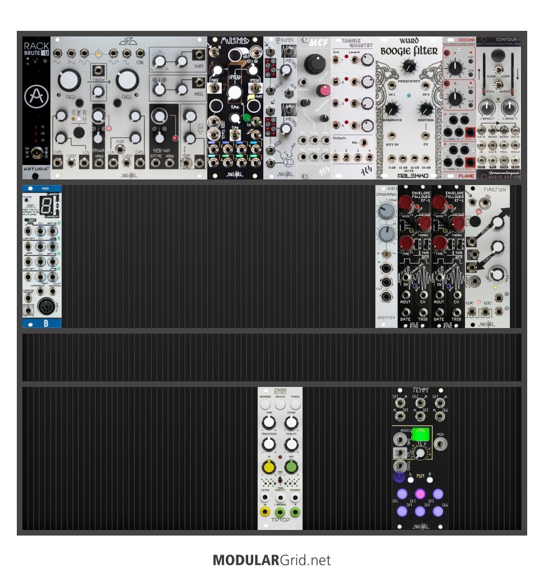
Task: Click the Crossmix channel B knob
Action: pos(455,99)
